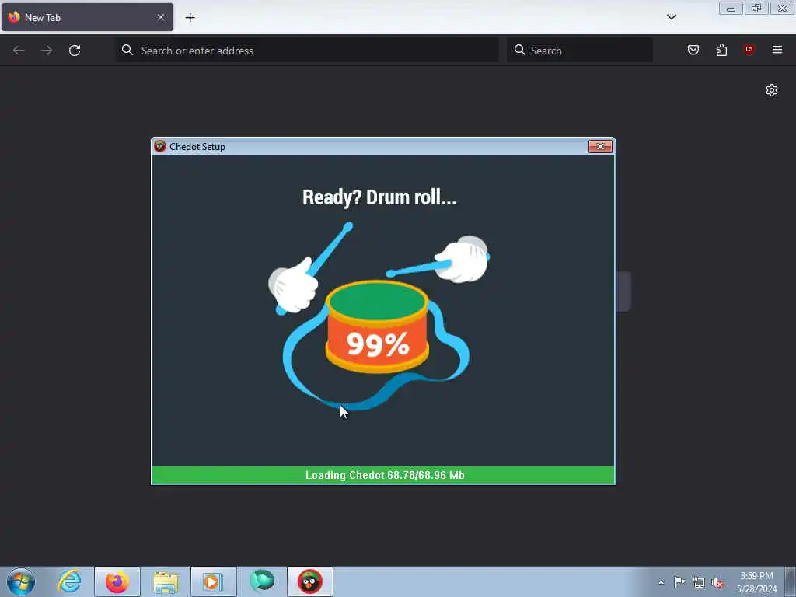This screenshot has height=597, width=796.
Task: Open the Extensions puzzle icon
Action: tap(721, 50)
